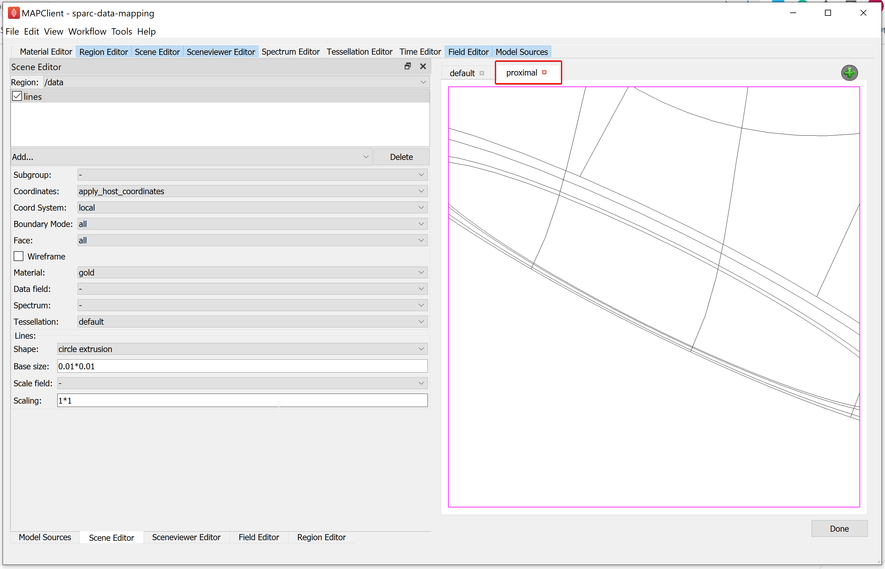Open the Coordinates dropdown apply_host_coordinates

[253, 191]
